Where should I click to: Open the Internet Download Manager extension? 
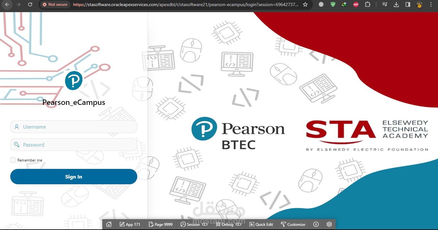point(344,4)
